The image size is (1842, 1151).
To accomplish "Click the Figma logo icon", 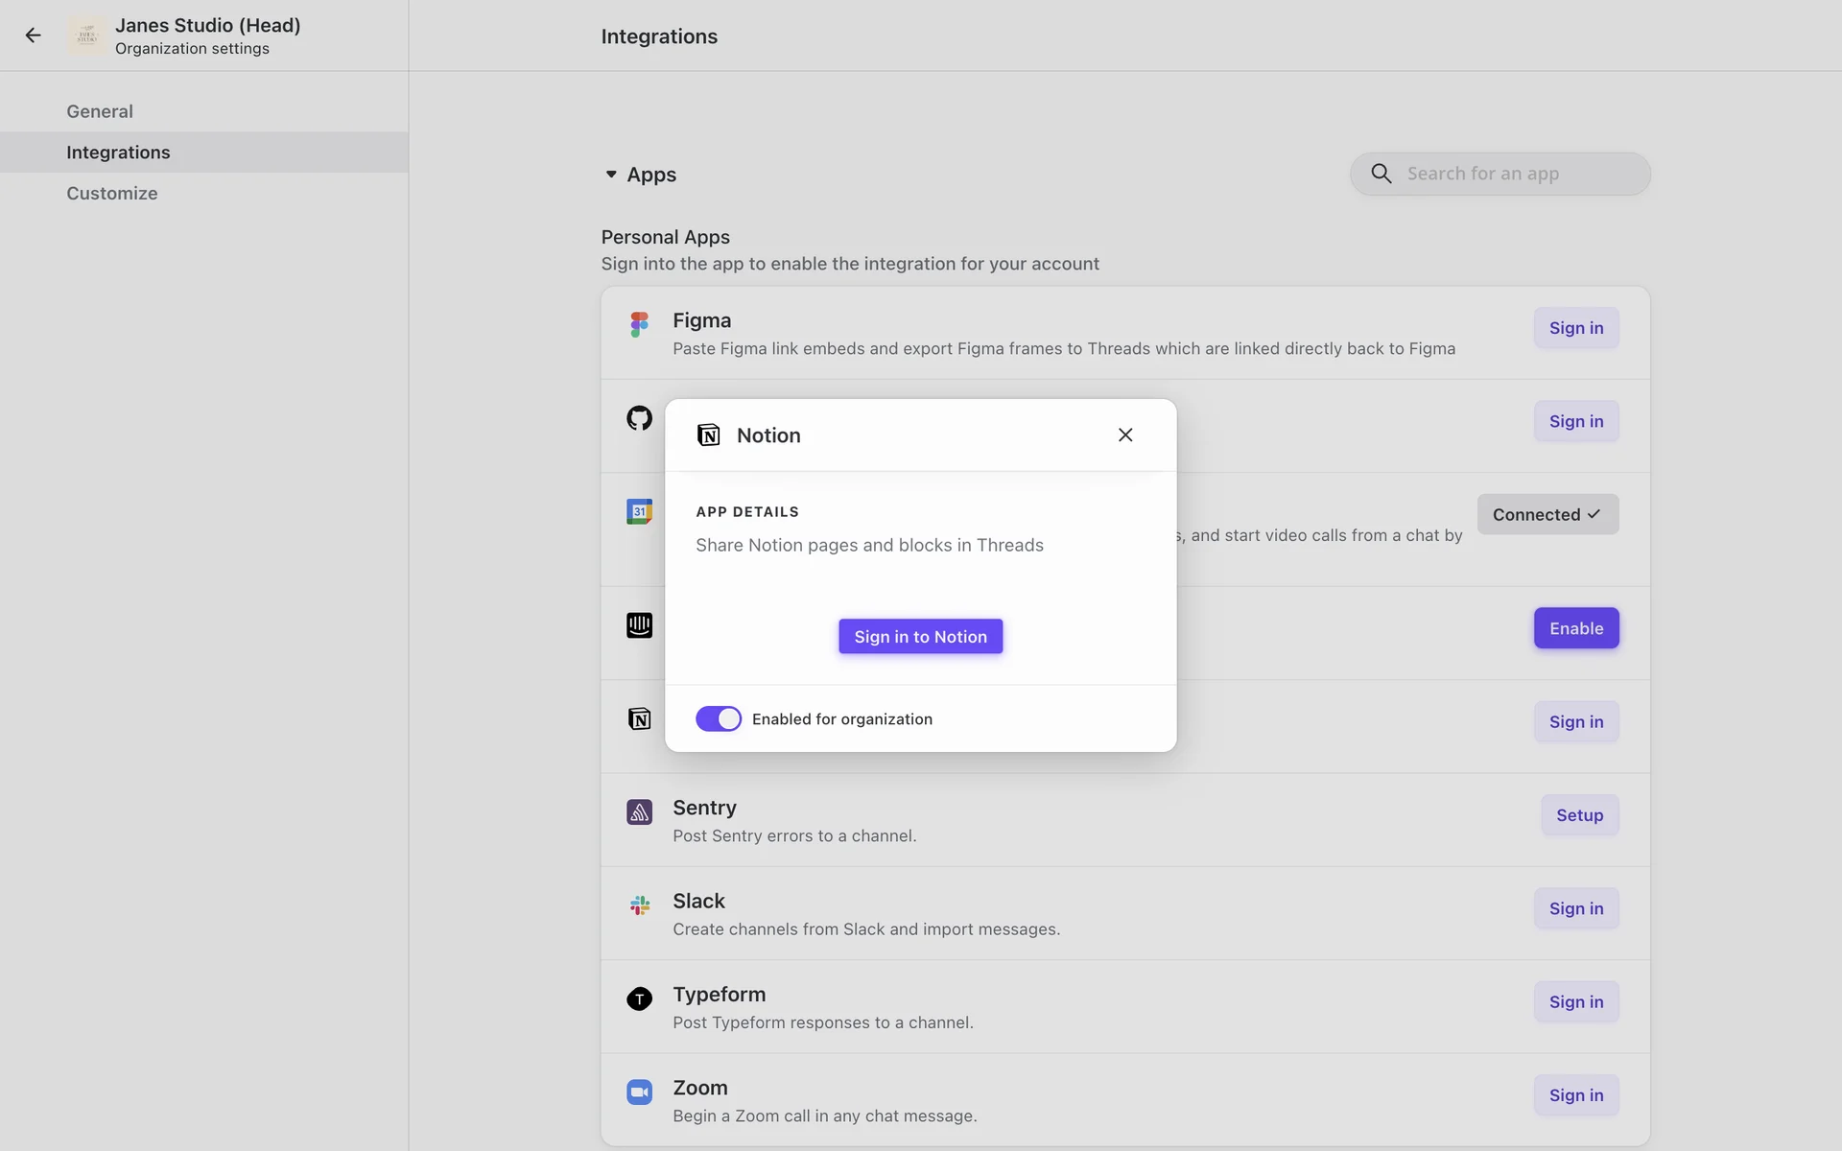I will coord(639,324).
